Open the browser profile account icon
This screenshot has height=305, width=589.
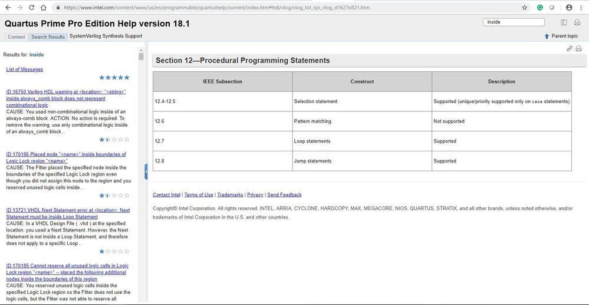[x=569, y=8]
